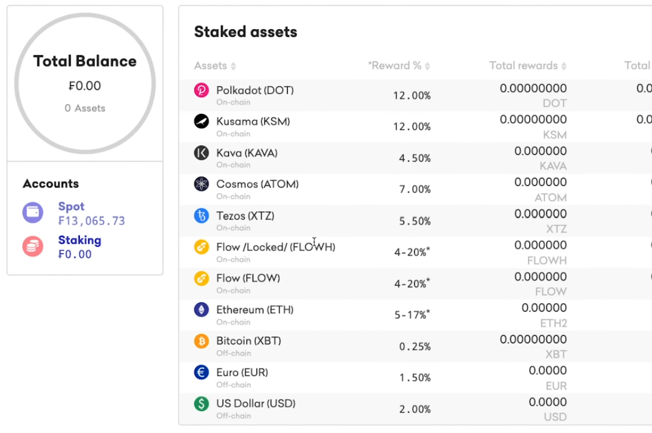The image size is (652, 433).
Task: Click the Euro (EUR) currency icon
Action: tap(201, 372)
